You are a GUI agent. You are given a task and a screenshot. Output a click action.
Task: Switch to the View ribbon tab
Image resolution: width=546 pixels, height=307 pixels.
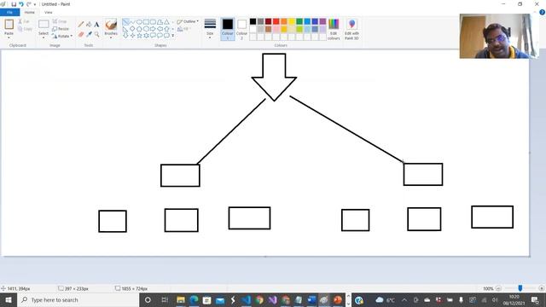coord(48,12)
